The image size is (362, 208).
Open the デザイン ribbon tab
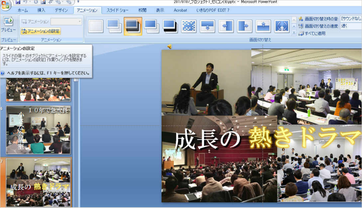62,10
